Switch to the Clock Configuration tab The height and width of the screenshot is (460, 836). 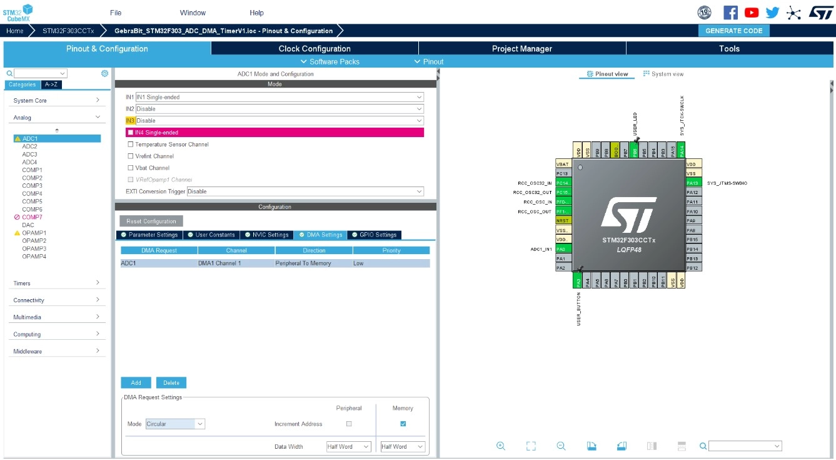tap(315, 49)
